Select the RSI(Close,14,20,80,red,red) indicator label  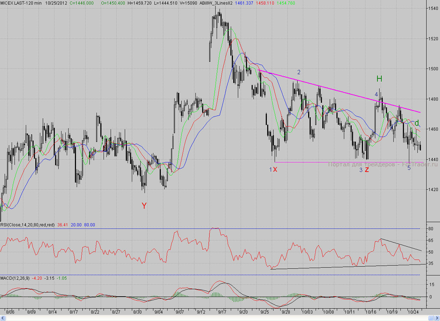tap(28, 225)
